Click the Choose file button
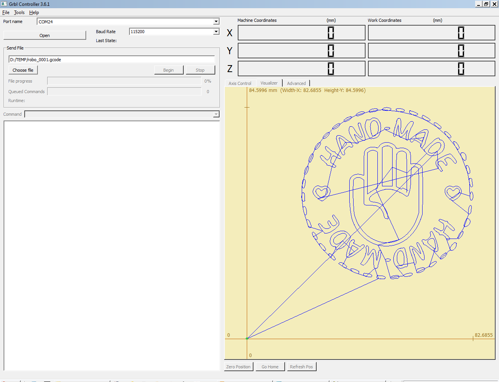Image resolution: width=499 pixels, height=382 pixels. pyautogui.click(x=23, y=70)
